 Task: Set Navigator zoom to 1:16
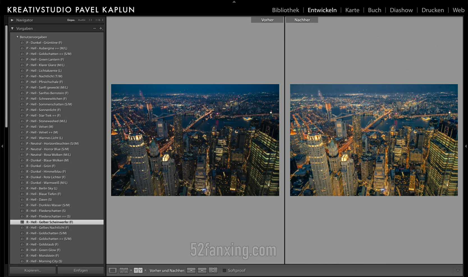[x=98, y=20]
